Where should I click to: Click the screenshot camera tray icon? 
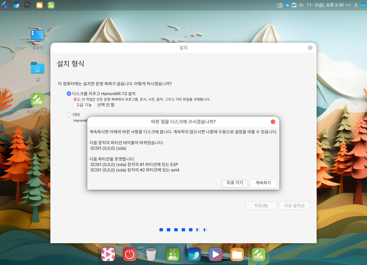coord(280,5)
